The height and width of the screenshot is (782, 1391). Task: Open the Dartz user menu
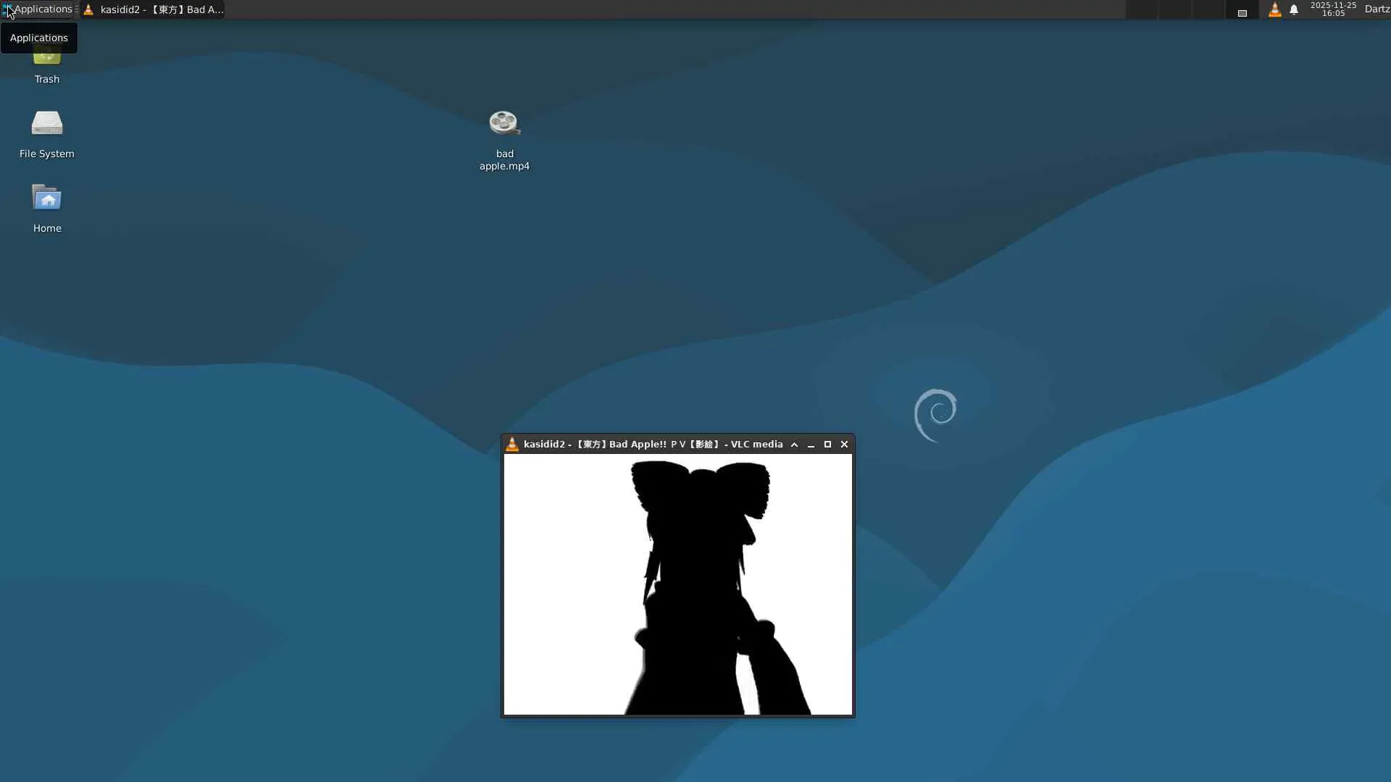pyautogui.click(x=1377, y=9)
